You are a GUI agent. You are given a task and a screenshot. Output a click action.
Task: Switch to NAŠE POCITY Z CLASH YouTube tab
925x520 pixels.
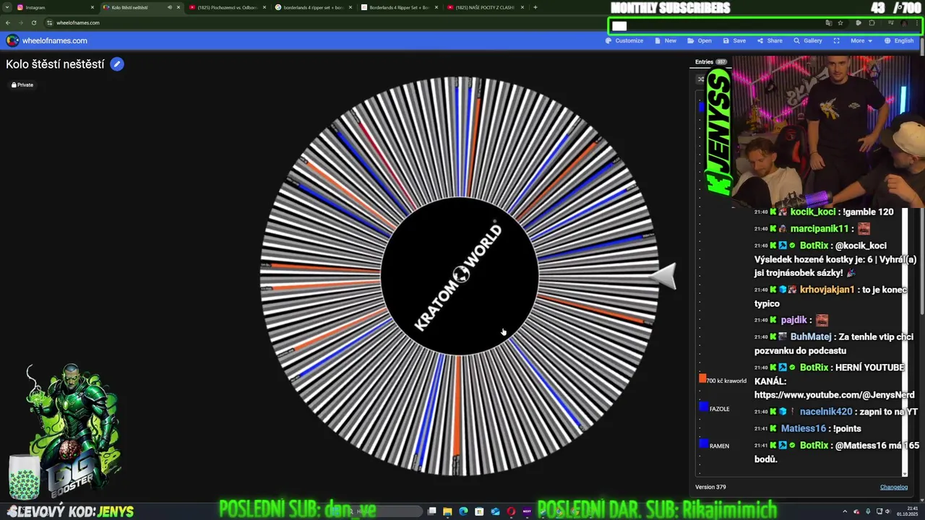coord(485,7)
